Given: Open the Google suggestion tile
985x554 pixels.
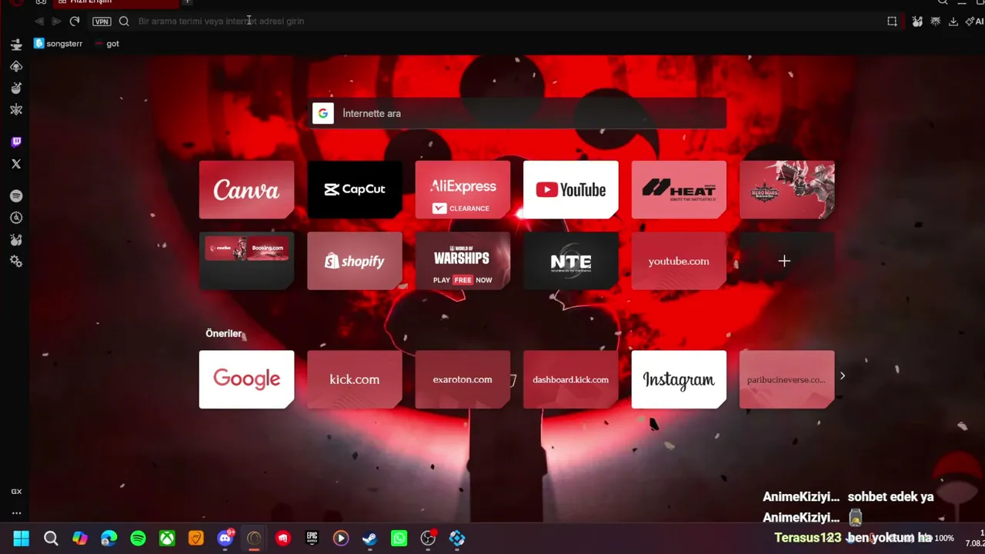Looking at the screenshot, I should [246, 379].
